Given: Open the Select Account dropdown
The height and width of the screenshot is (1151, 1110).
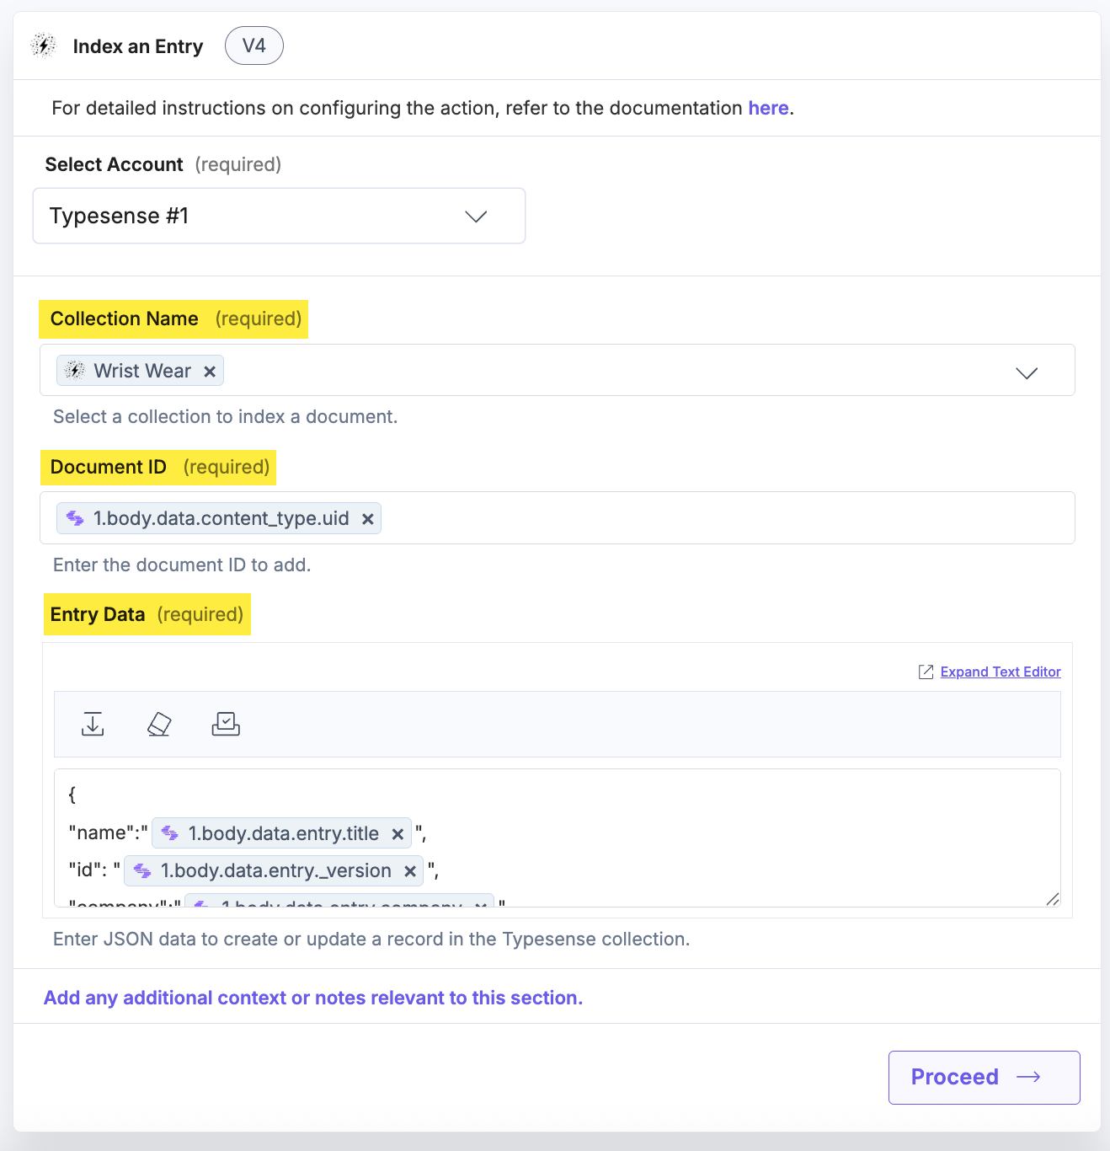Looking at the screenshot, I should pos(279,216).
